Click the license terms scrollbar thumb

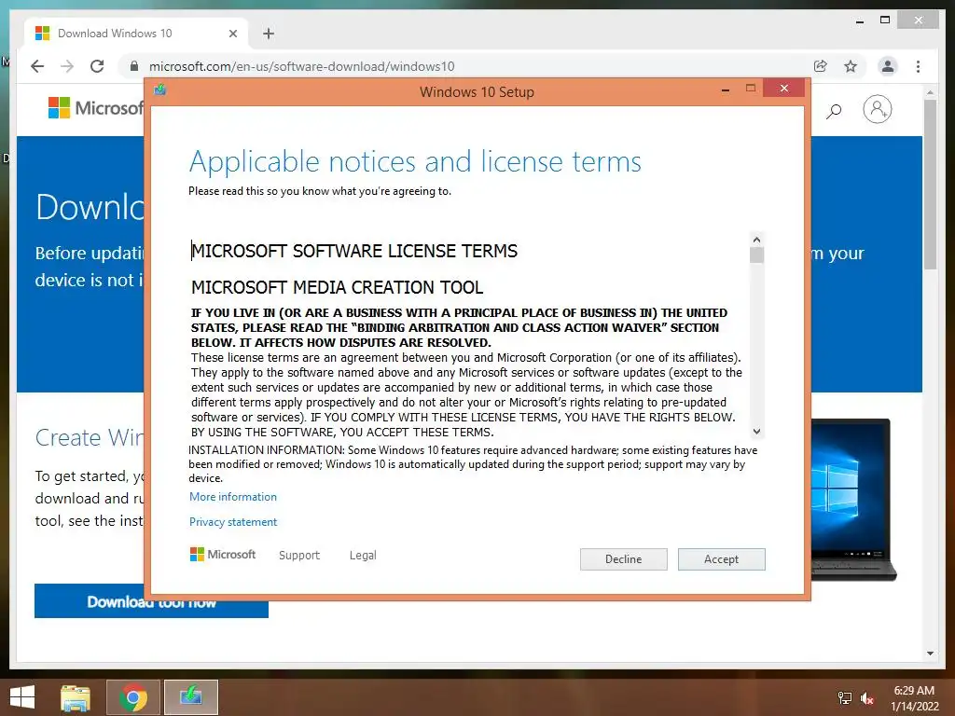tap(756, 255)
